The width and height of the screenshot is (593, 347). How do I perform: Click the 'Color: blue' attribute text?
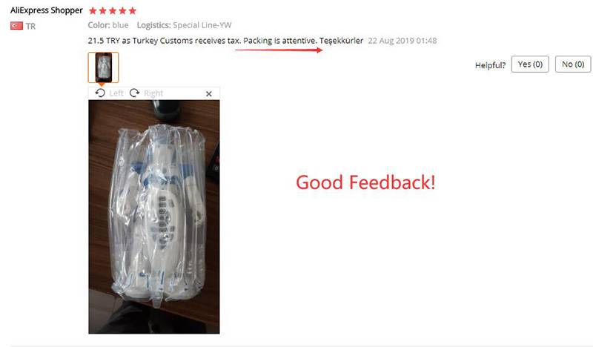tap(108, 25)
